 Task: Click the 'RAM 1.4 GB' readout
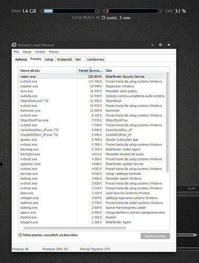point(24,11)
